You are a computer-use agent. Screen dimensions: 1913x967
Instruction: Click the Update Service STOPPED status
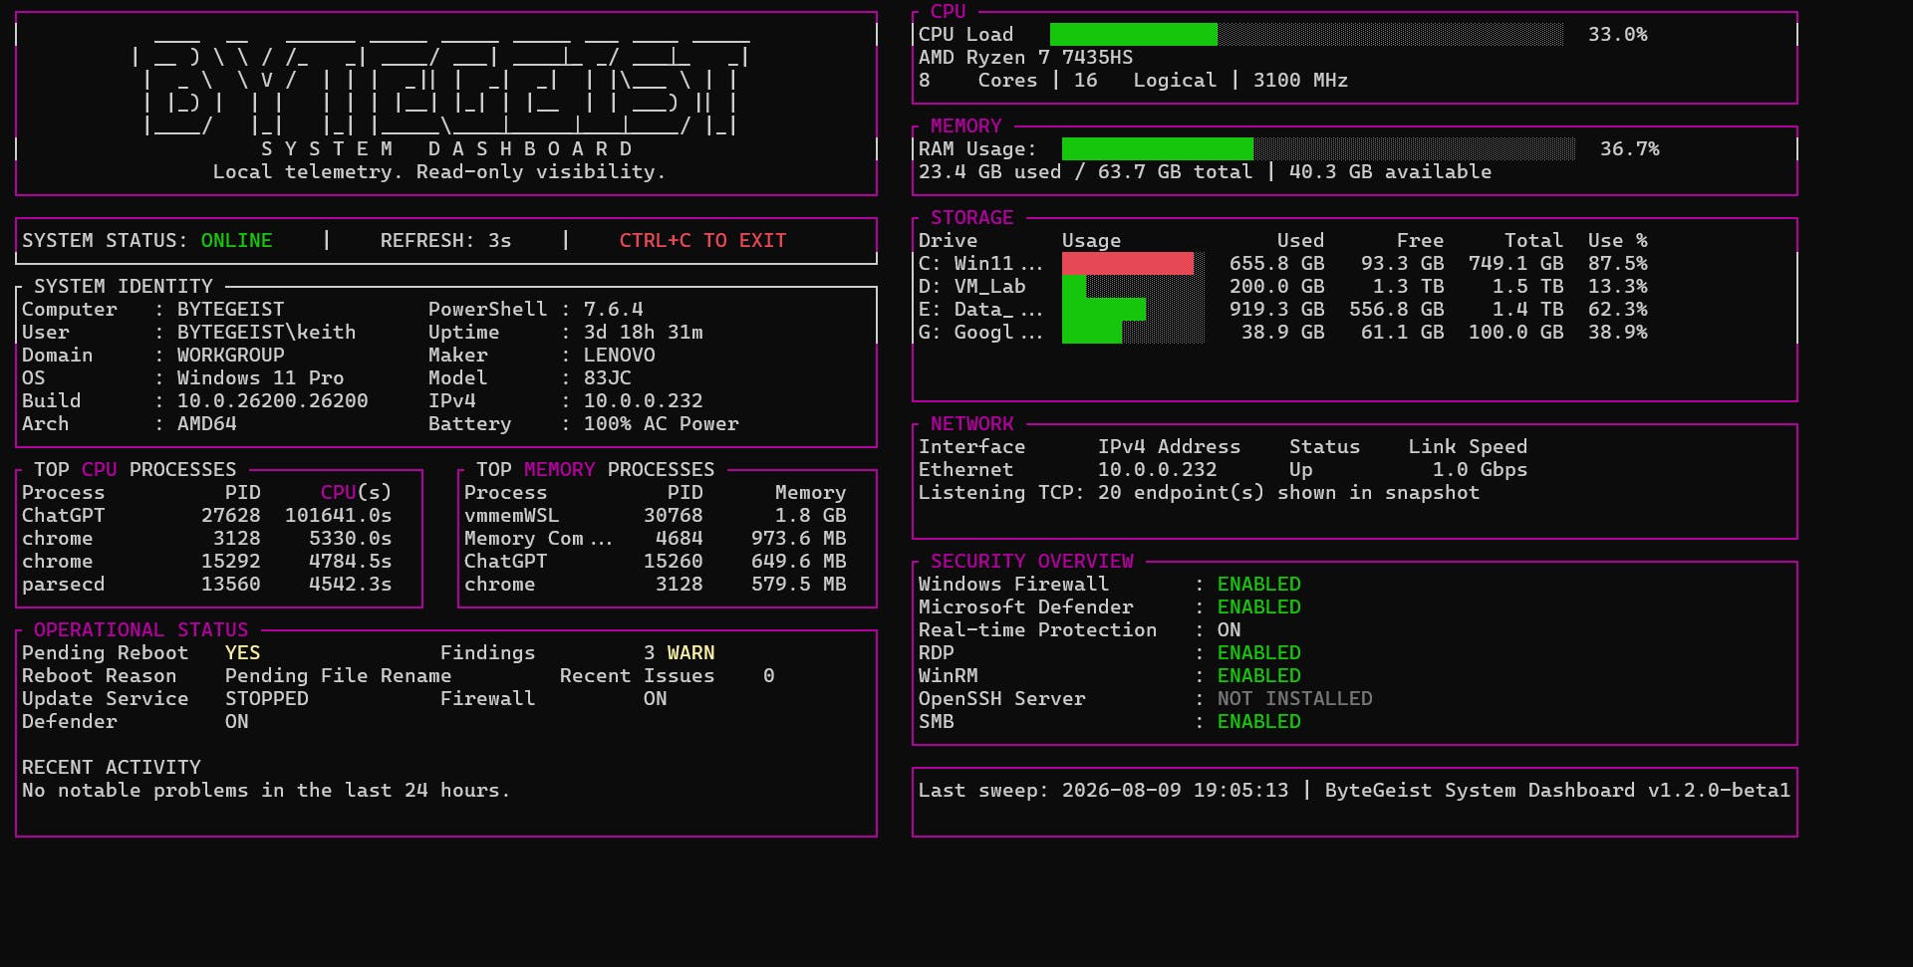[267, 698]
